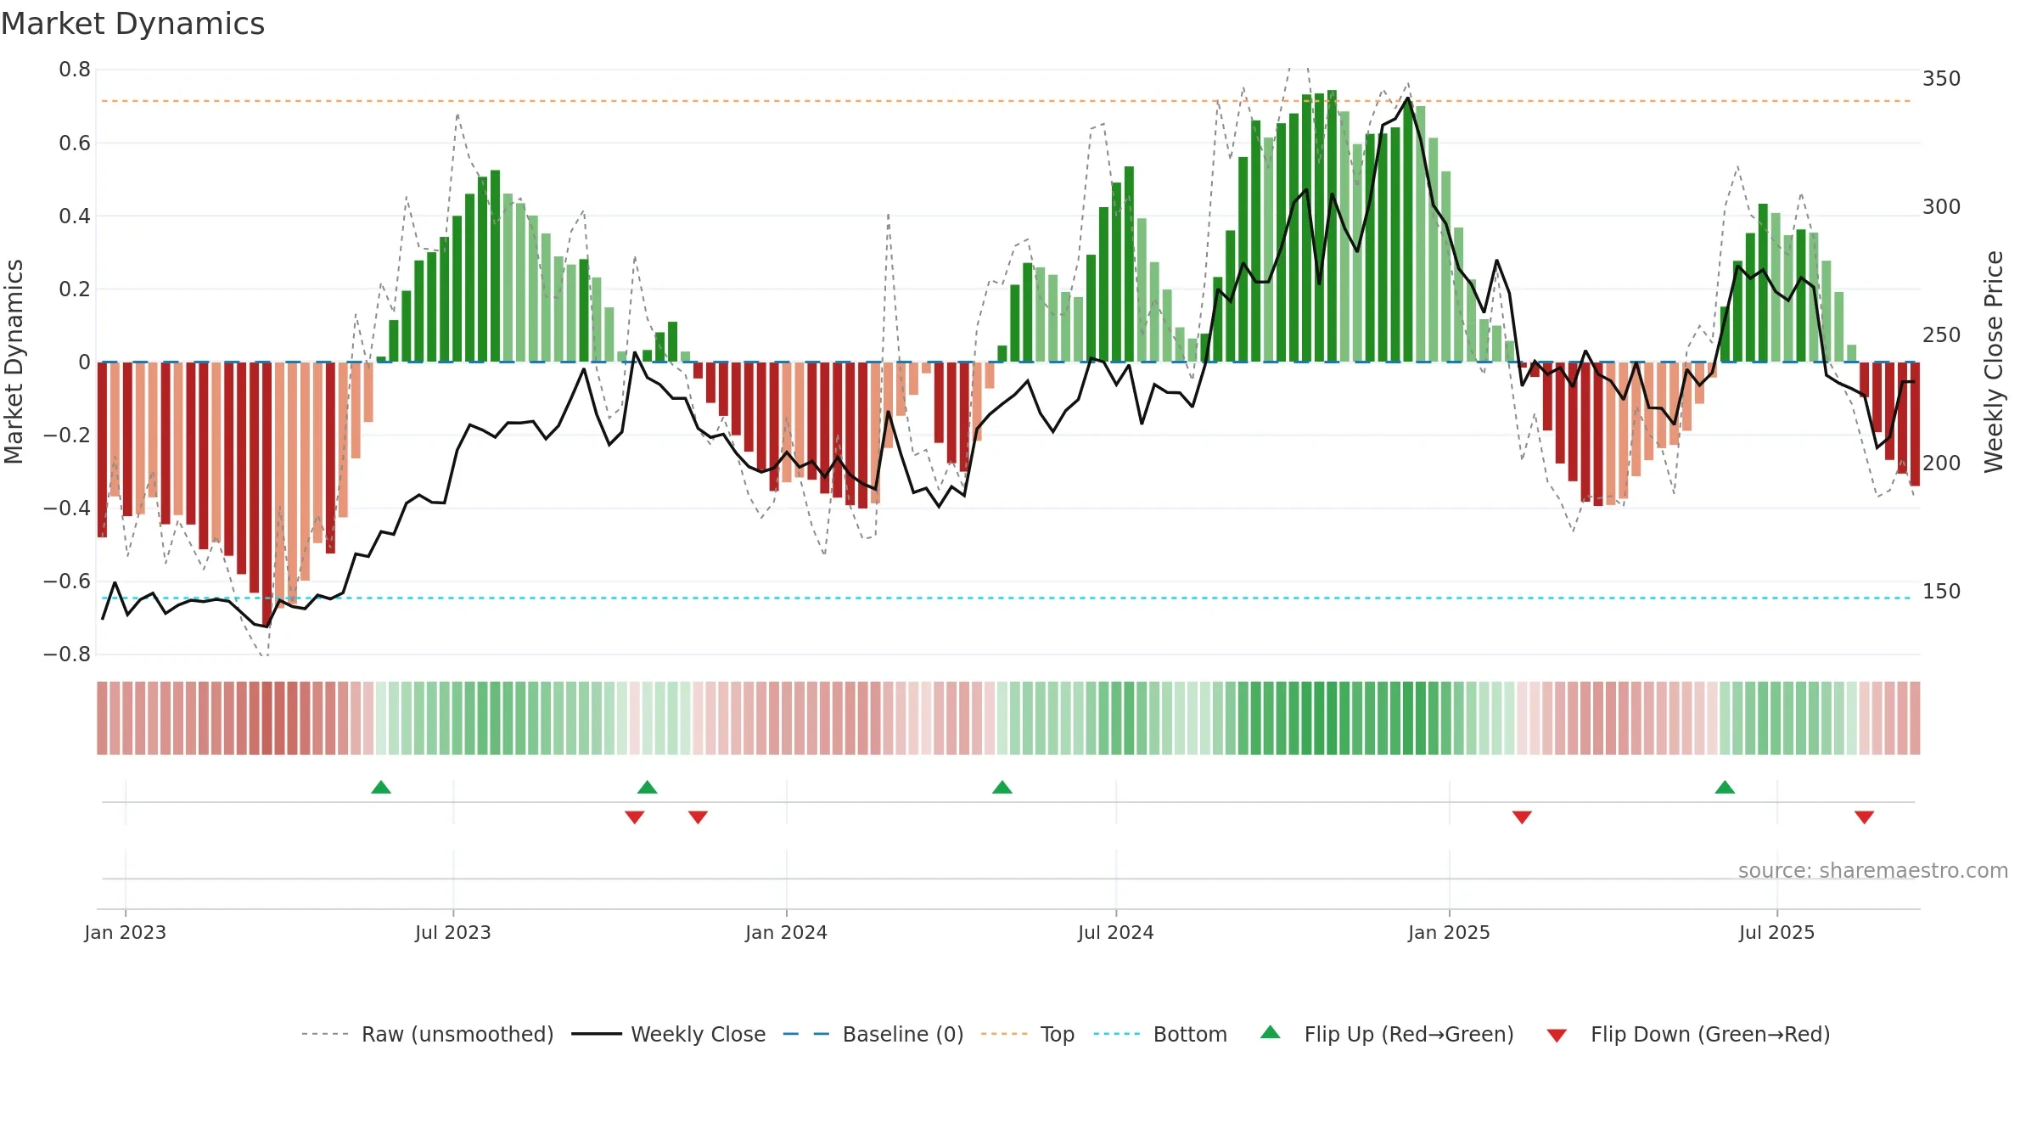Click the 250 right-axis price label
Image resolution: width=2037 pixels, height=1146 pixels.
pos(1942,335)
